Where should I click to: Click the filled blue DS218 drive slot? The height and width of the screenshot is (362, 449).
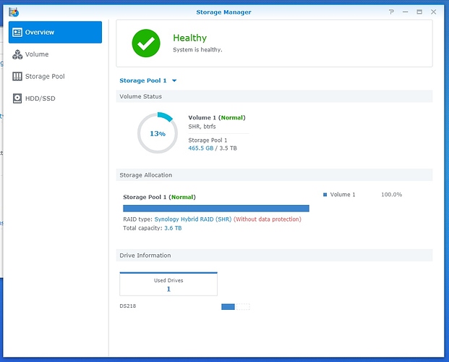[228, 306]
